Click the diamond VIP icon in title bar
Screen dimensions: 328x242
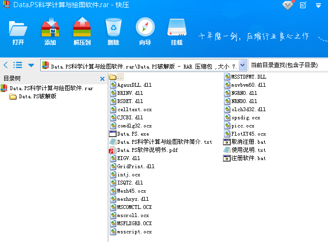coord(288,5)
